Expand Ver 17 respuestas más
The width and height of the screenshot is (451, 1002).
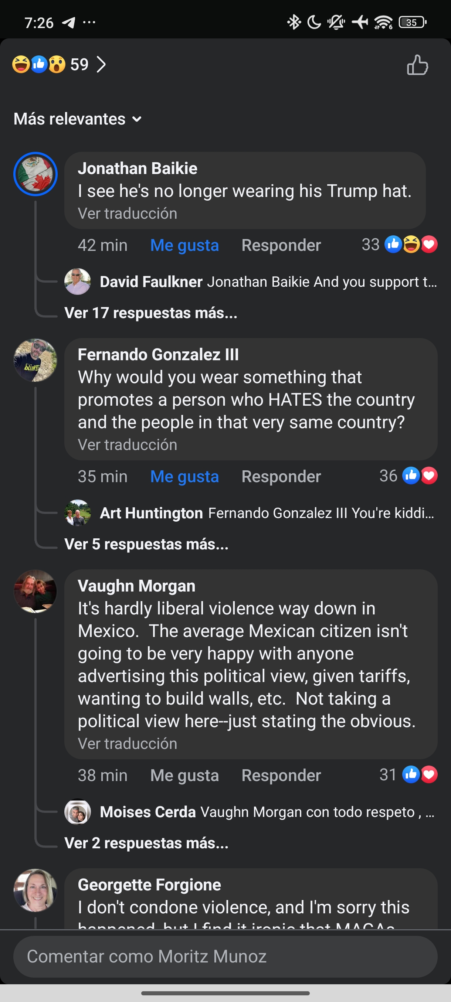coord(150,313)
